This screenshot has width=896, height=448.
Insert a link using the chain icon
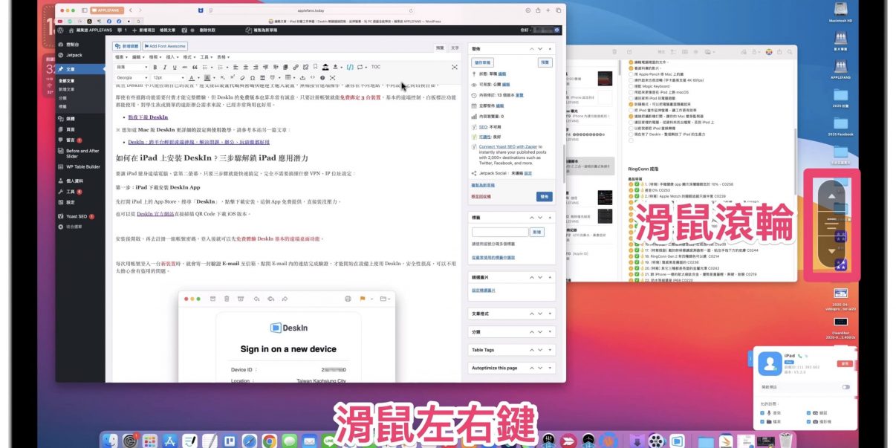click(296, 67)
